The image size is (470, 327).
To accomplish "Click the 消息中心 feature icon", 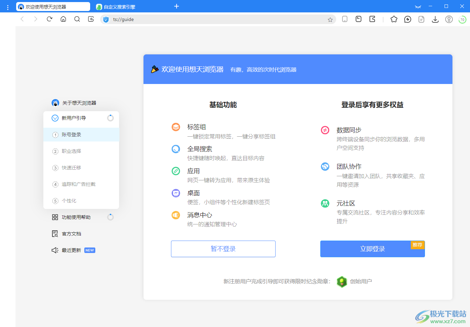I will pyautogui.click(x=176, y=215).
